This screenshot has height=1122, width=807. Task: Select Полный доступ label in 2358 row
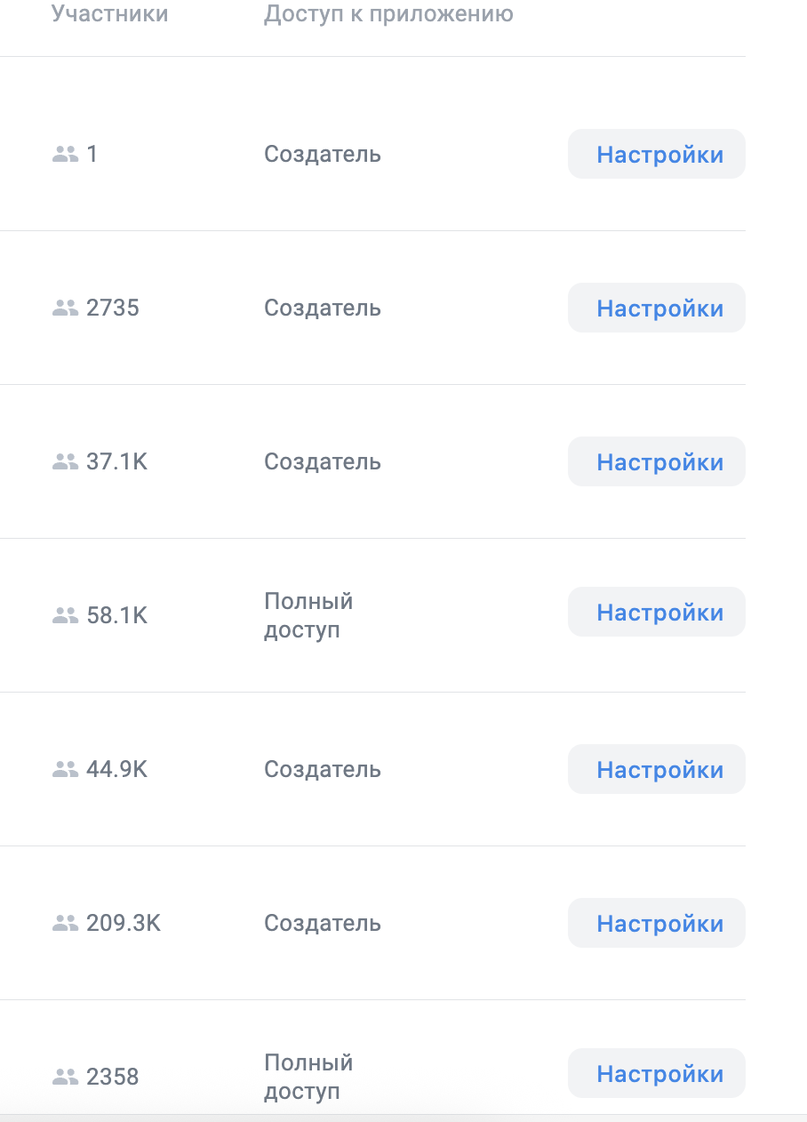pos(308,1077)
